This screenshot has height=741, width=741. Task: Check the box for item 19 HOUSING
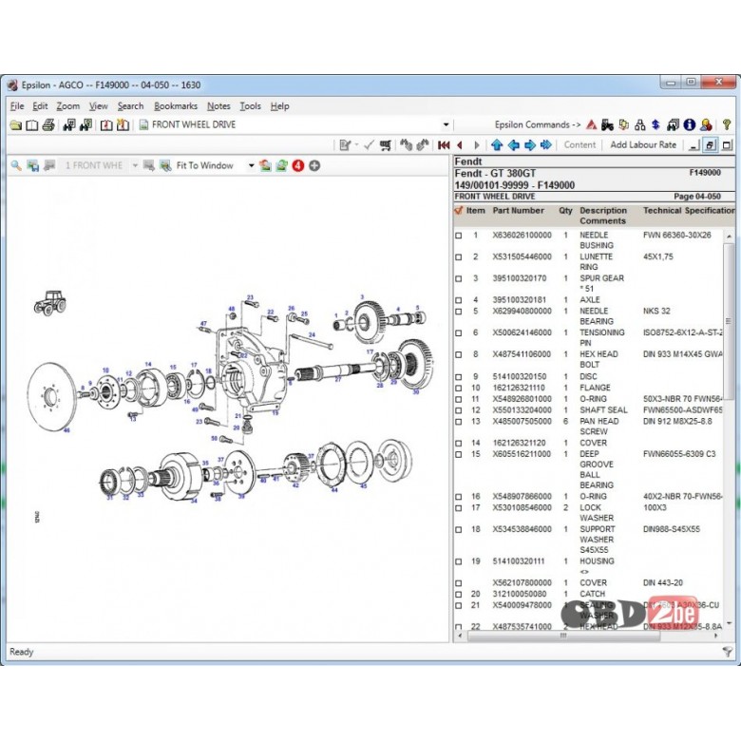click(458, 561)
